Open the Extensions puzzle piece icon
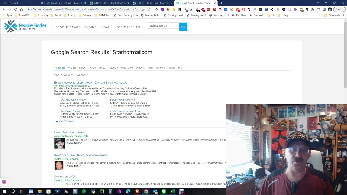347x195 pixels. coord(313,9)
